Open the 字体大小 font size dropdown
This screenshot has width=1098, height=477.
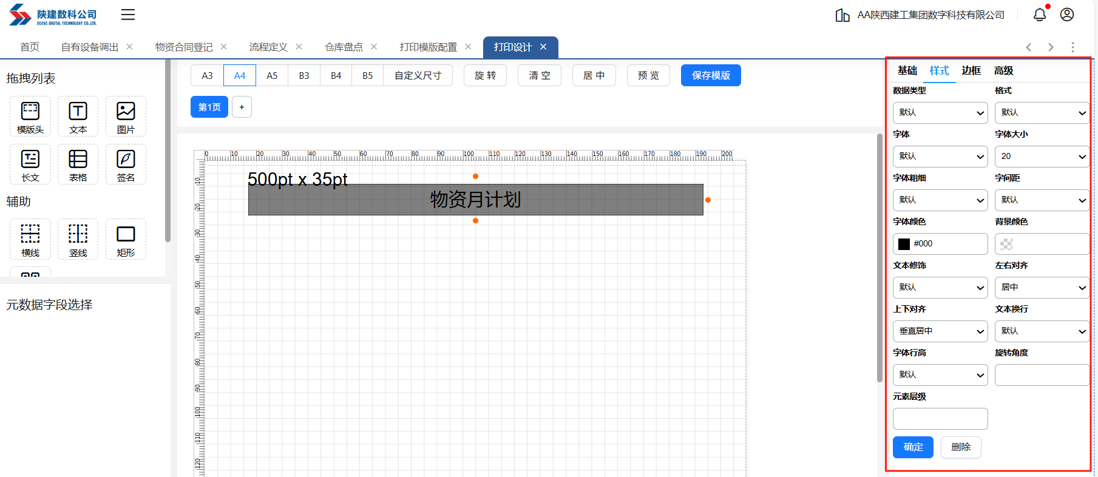pyautogui.click(x=1042, y=157)
